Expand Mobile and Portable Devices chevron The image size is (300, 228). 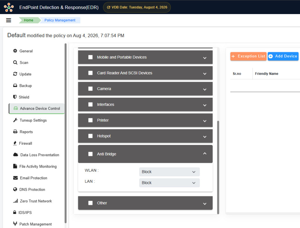(205, 58)
